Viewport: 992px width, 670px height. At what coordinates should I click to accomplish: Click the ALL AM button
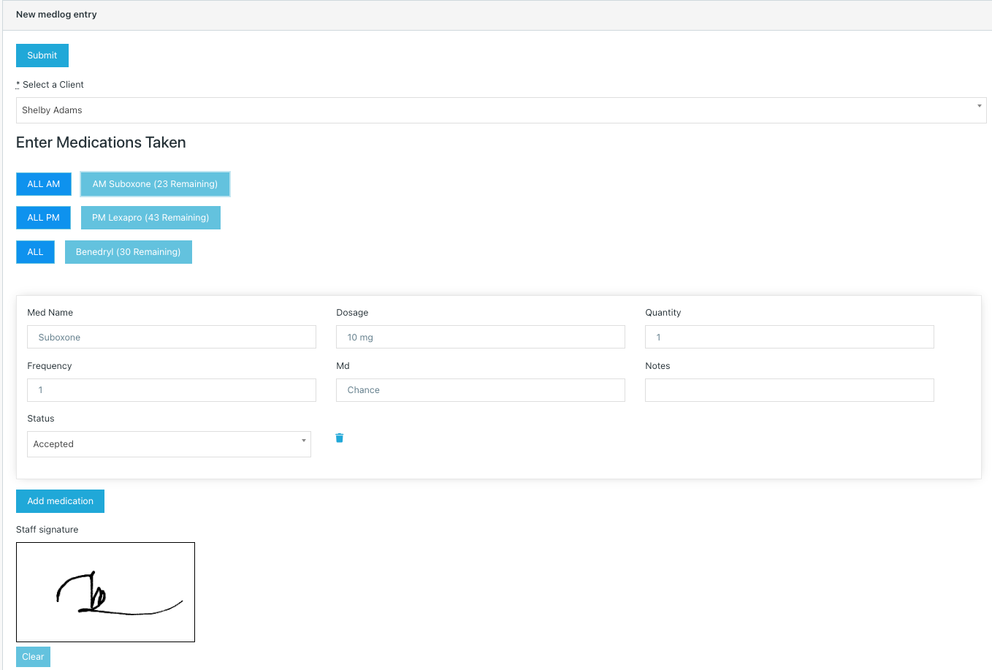(44, 184)
